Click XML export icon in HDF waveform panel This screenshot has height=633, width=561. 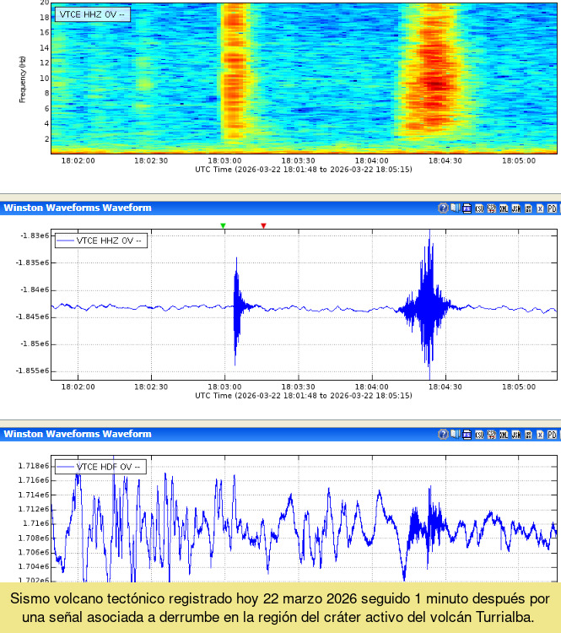pyautogui.click(x=503, y=435)
